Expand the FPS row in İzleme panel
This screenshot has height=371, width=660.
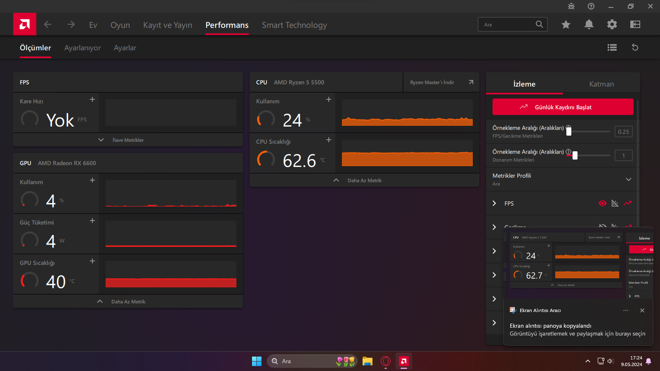click(x=494, y=203)
